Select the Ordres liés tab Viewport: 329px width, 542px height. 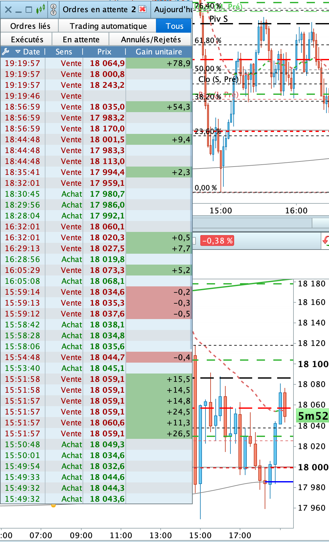coord(30,26)
